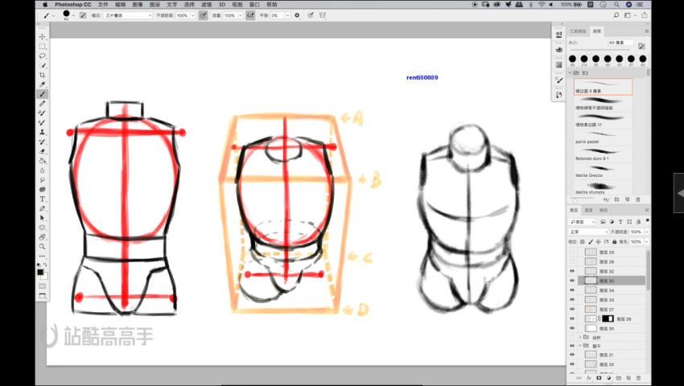Screen dimensions: 684x386
Task: Open the 文件 menu
Action: [103, 4]
